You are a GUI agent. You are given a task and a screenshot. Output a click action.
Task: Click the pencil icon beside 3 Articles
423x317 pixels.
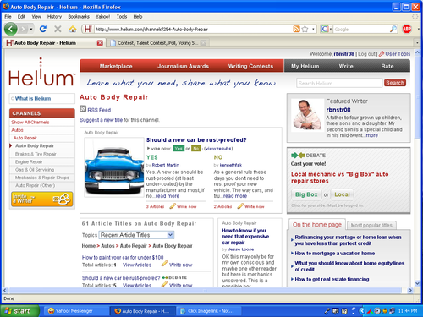pyautogui.click(x=173, y=206)
